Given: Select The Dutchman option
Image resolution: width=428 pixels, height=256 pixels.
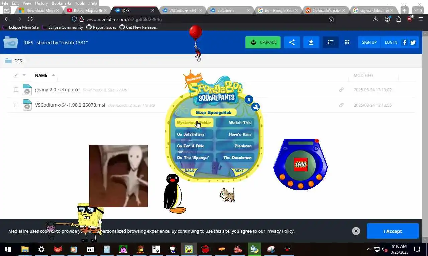Looking at the screenshot, I should point(235,158).
